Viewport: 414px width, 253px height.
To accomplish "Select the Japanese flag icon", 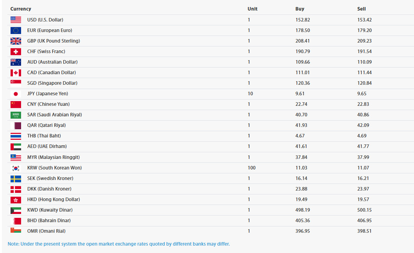I will [x=16, y=94].
